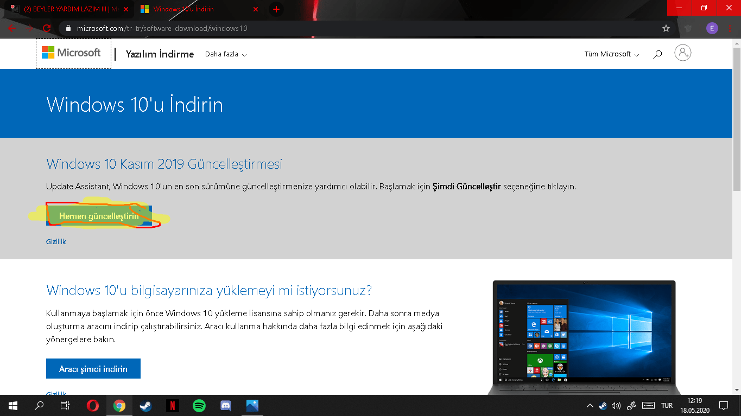This screenshot has width=741, height=416.
Task: Open the Microsoft site search magnifier
Action: pos(657,54)
